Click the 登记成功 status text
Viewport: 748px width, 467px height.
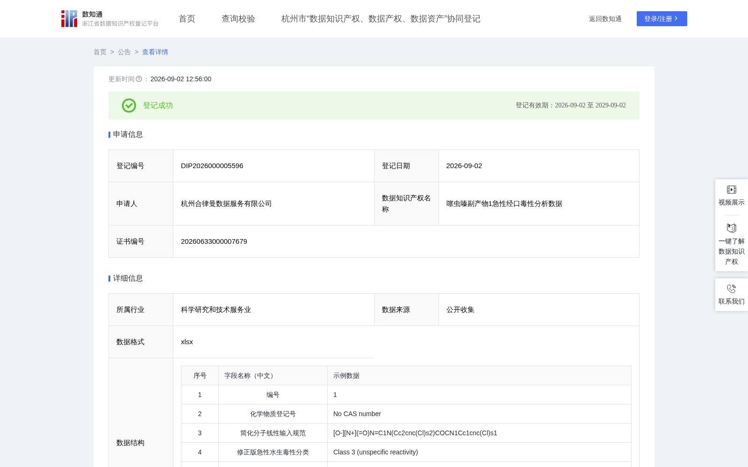pos(158,106)
